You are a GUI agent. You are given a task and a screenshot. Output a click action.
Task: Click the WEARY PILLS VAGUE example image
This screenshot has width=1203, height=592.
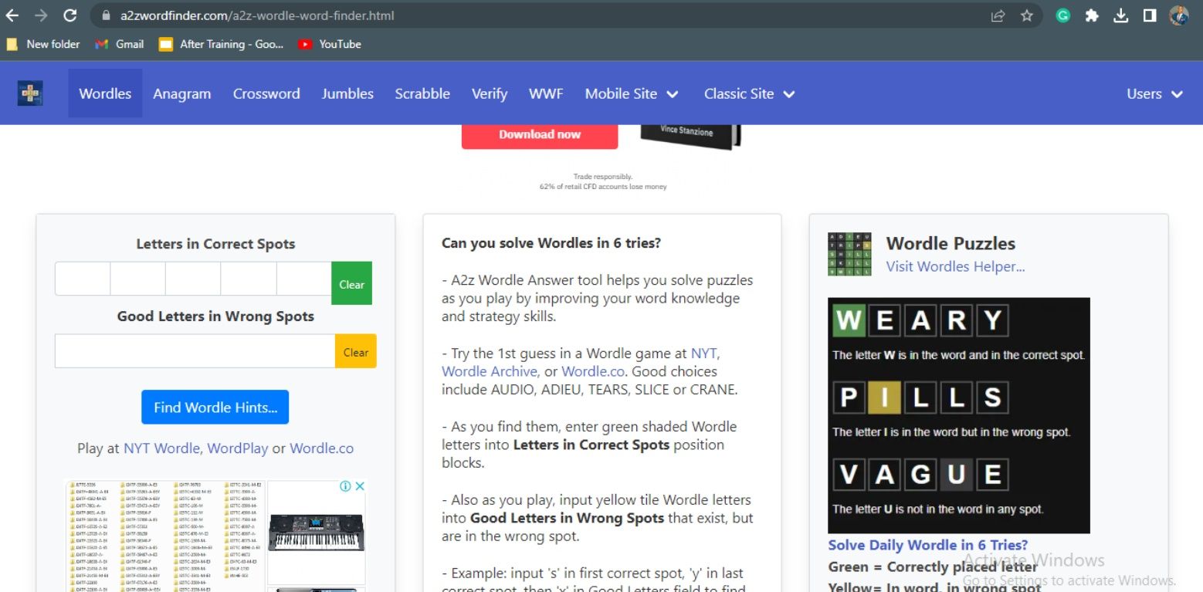(959, 415)
